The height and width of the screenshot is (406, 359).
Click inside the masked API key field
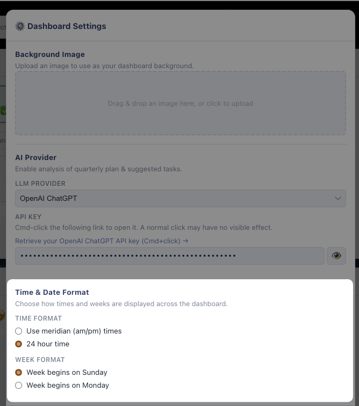[169, 256]
